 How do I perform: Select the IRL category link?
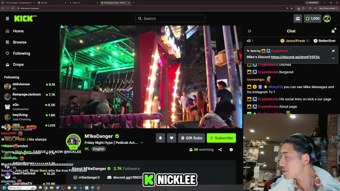click(x=87, y=149)
